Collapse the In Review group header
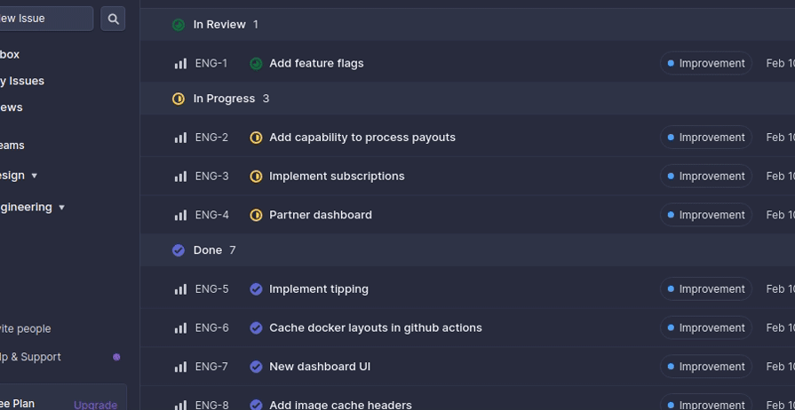This screenshot has height=410, width=795. (219, 25)
